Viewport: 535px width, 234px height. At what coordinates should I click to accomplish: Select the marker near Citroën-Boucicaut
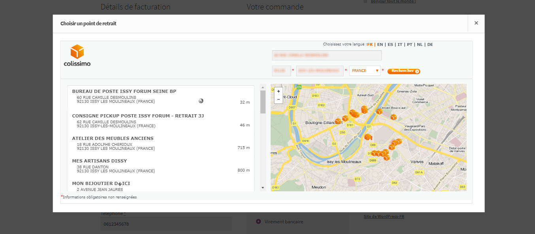(379, 111)
